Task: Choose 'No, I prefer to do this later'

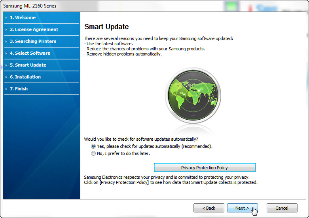Action: [x=93, y=153]
